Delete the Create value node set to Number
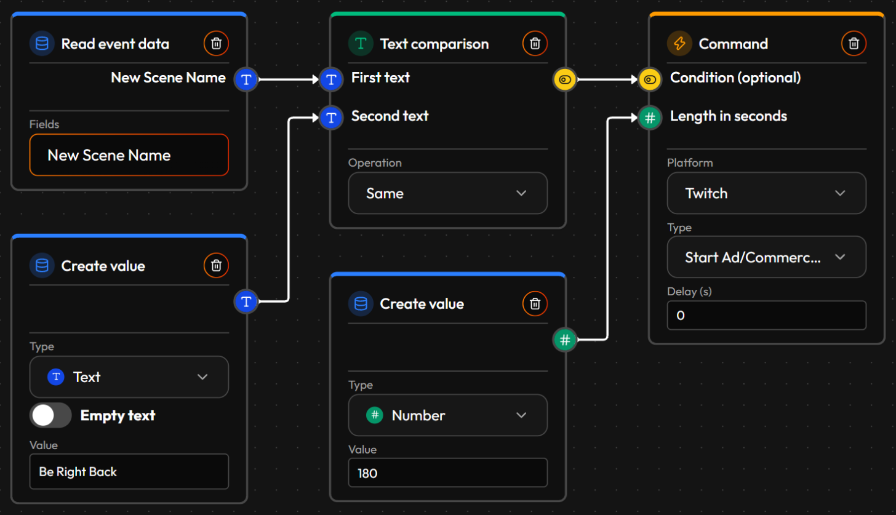This screenshot has width=896, height=515. click(535, 303)
